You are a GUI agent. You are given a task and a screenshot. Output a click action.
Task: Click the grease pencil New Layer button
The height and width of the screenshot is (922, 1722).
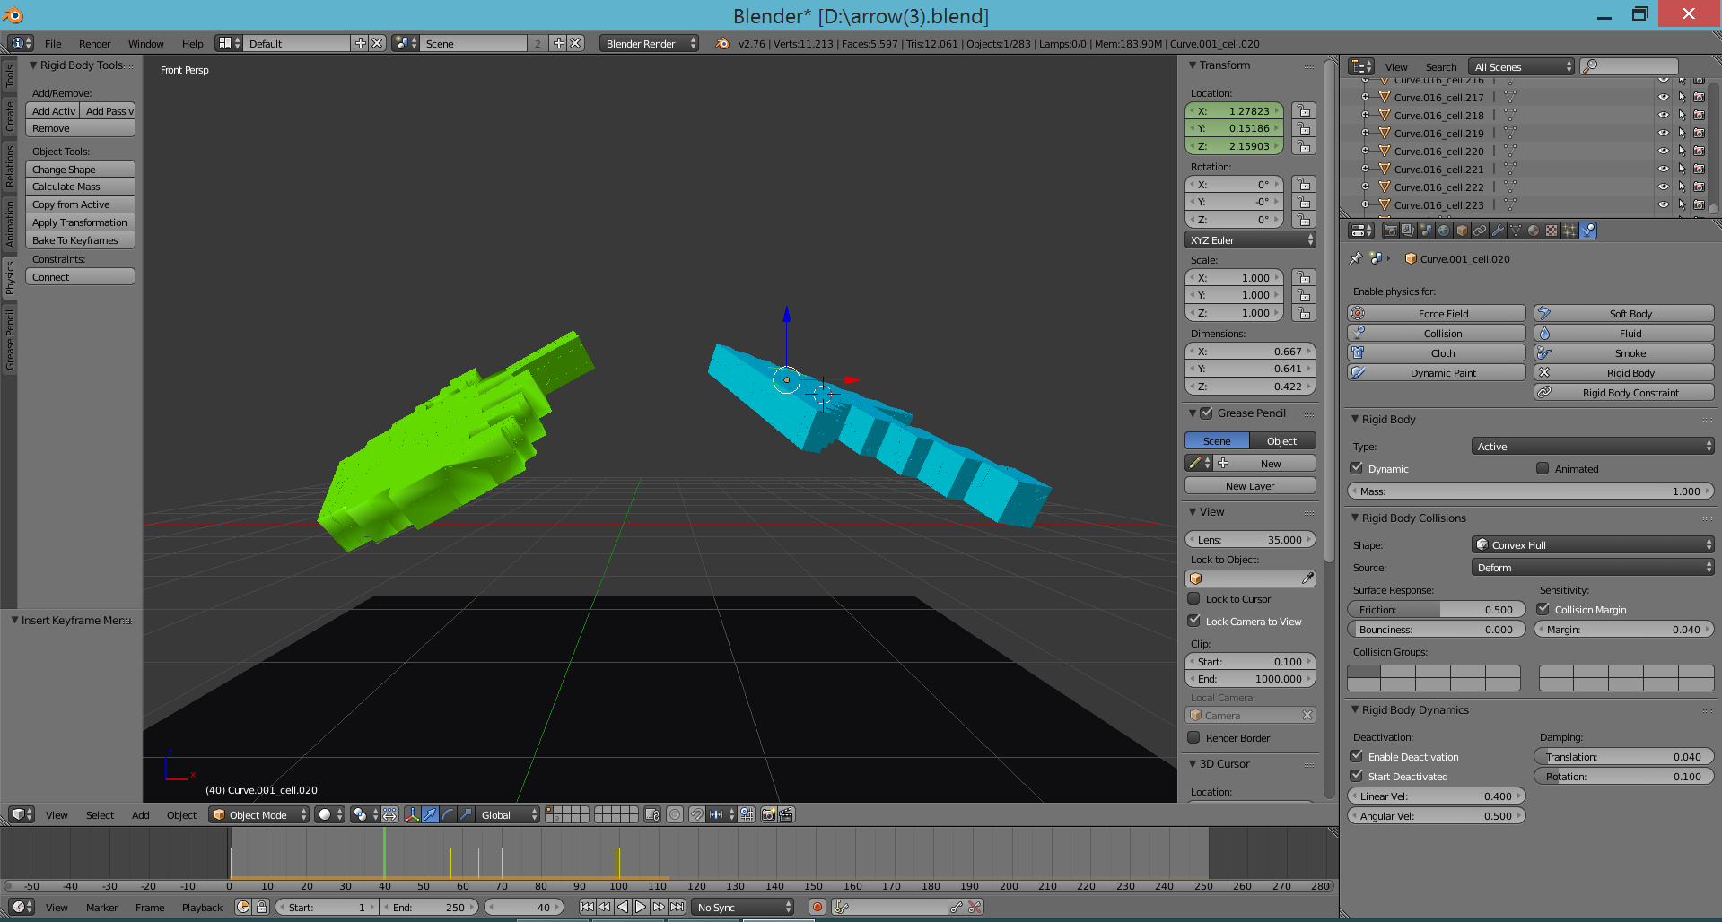point(1250,485)
